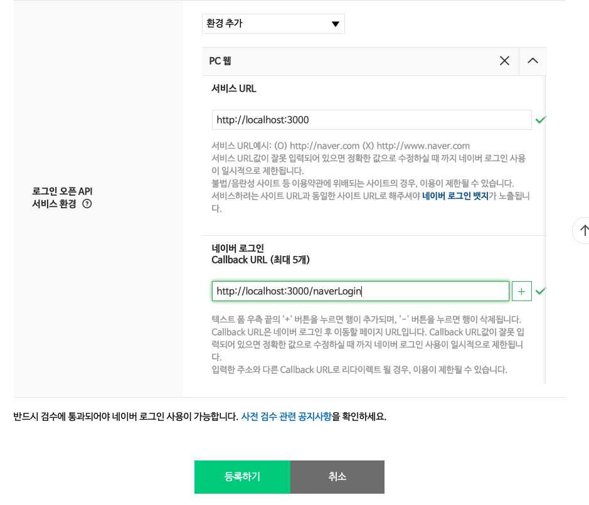Click the green checkmark next to 서비스 URL field
589x505 pixels.
540,119
